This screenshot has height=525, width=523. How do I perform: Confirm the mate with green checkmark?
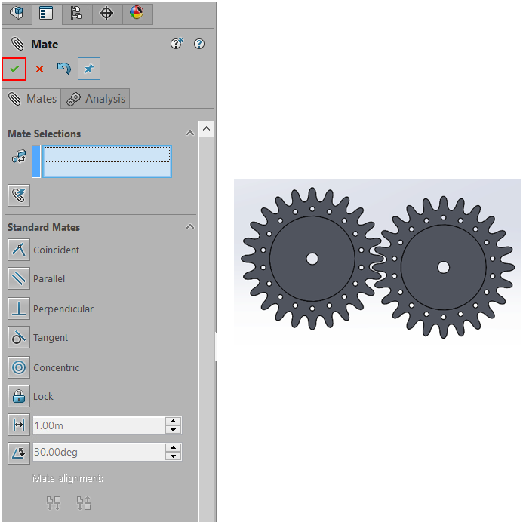coord(14,69)
